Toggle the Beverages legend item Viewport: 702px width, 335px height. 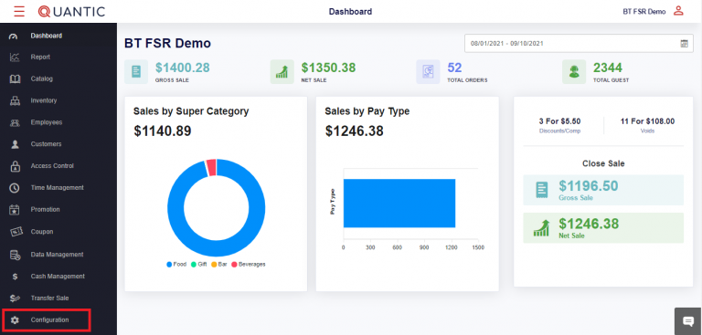[249, 265]
